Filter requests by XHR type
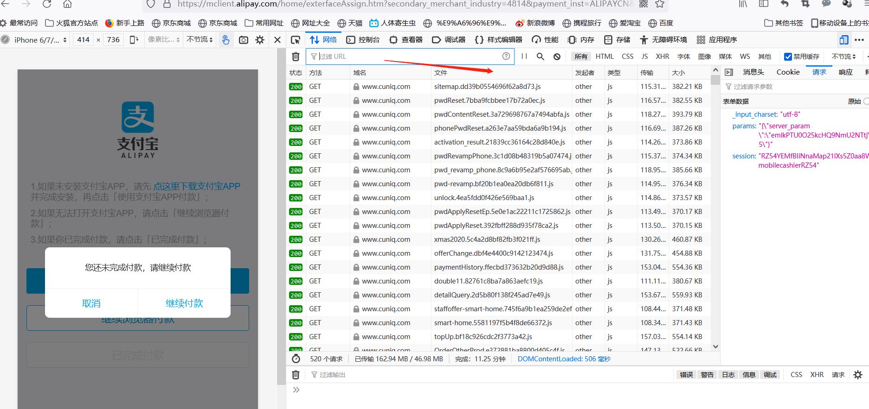Image resolution: width=869 pixels, height=409 pixels. coord(663,57)
